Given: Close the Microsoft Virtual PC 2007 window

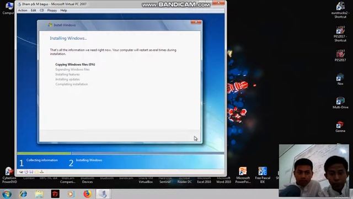Looking at the screenshot, I should click(x=218, y=3).
